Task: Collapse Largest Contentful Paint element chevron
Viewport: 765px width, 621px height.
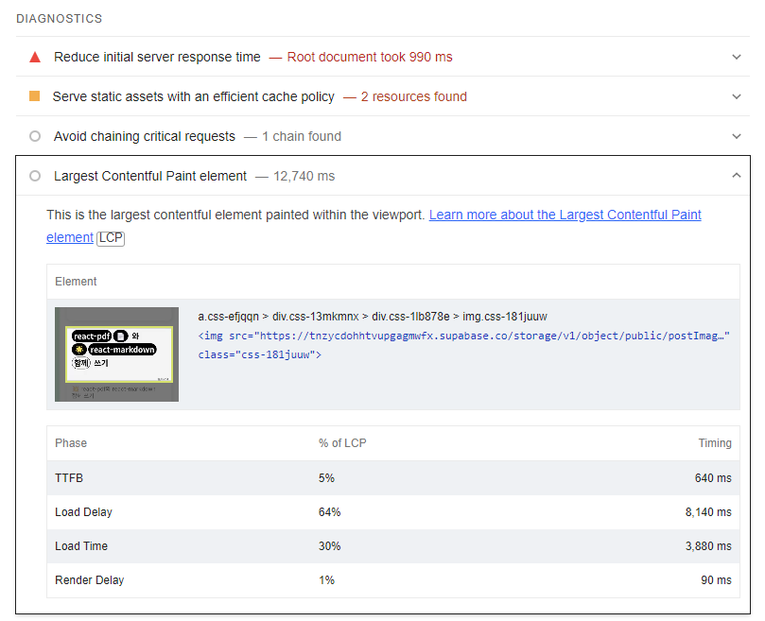Action: click(x=737, y=175)
